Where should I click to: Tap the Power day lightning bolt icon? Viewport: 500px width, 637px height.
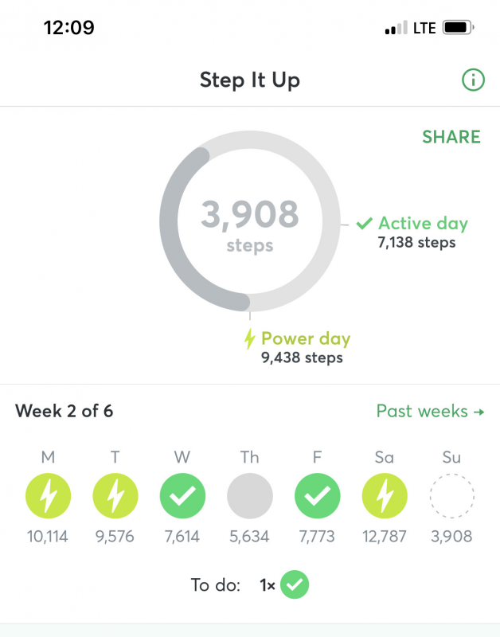click(249, 339)
